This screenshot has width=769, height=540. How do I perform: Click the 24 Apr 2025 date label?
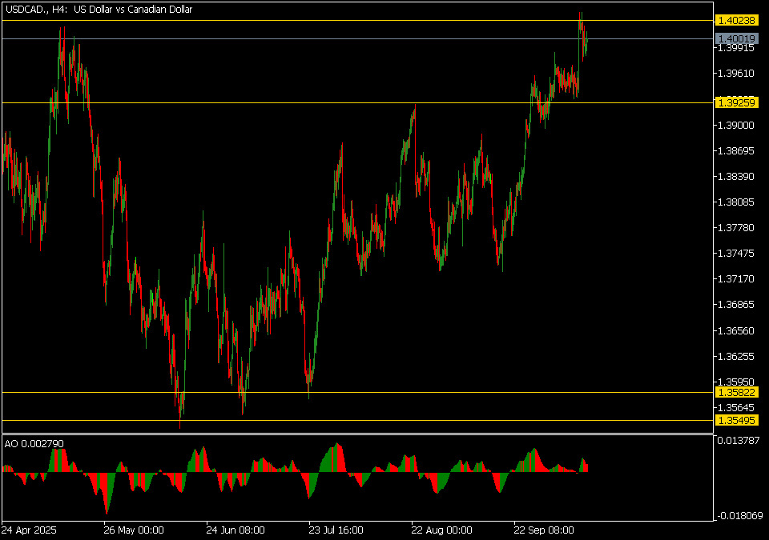pyautogui.click(x=30, y=530)
